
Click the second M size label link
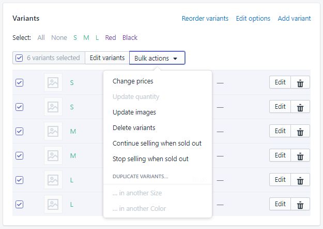tap(73, 156)
